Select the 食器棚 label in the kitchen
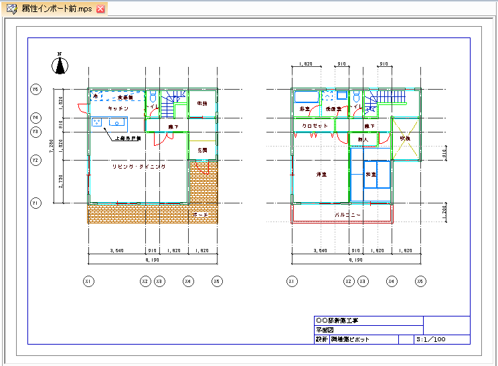 [125, 98]
